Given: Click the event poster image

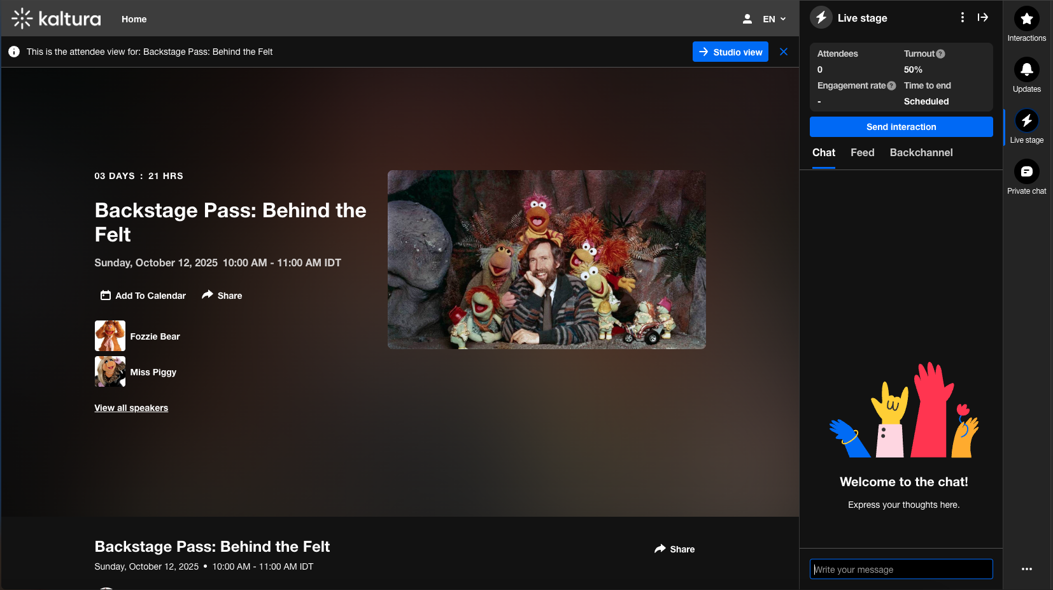Looking at the screenshot, I should tap(547, 259).
